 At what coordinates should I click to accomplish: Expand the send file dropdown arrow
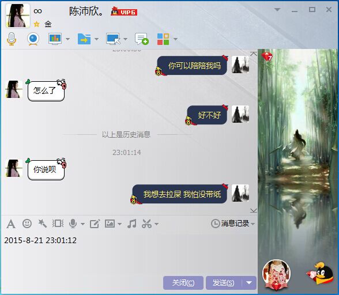pos(96,39)
